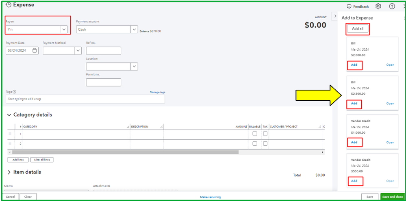Click the Clear all lines button
The width and height of the screenshot is (406, 201).
(x=42, y=160)
